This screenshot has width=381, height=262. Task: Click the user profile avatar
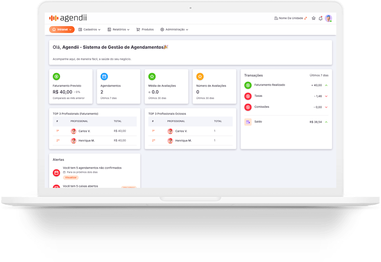pos(328,18)
